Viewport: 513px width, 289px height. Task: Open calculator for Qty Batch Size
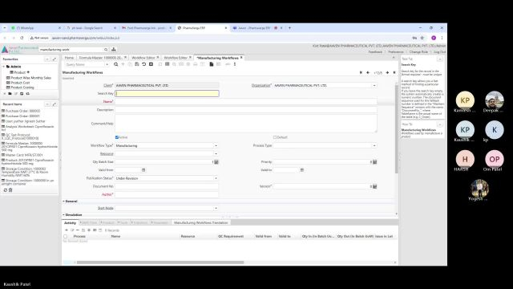point(216,162)
